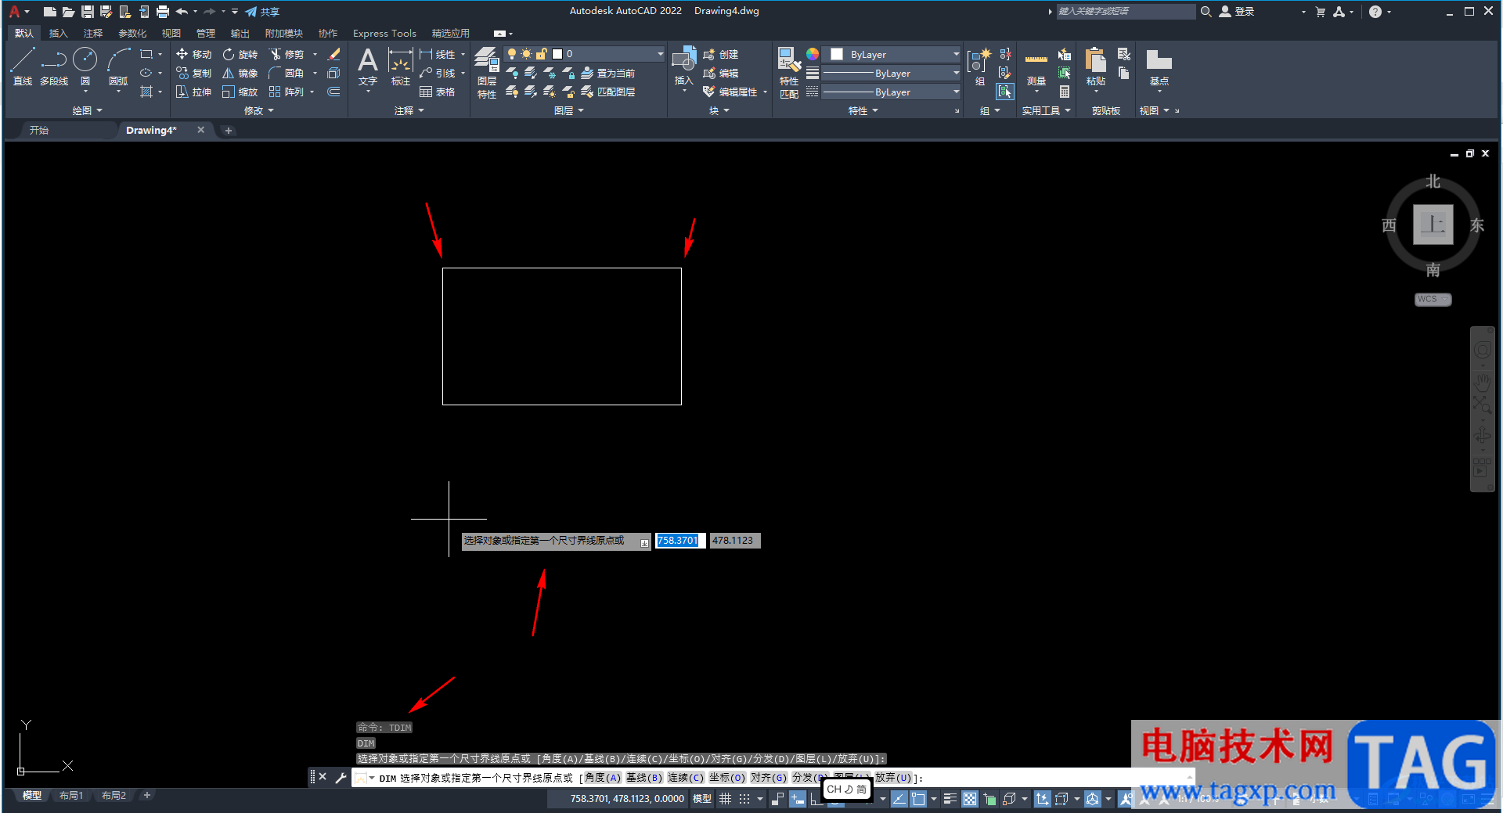Click the 旋转 (Rotate) tool
The image size is (1503, 813).
(240, 54)
